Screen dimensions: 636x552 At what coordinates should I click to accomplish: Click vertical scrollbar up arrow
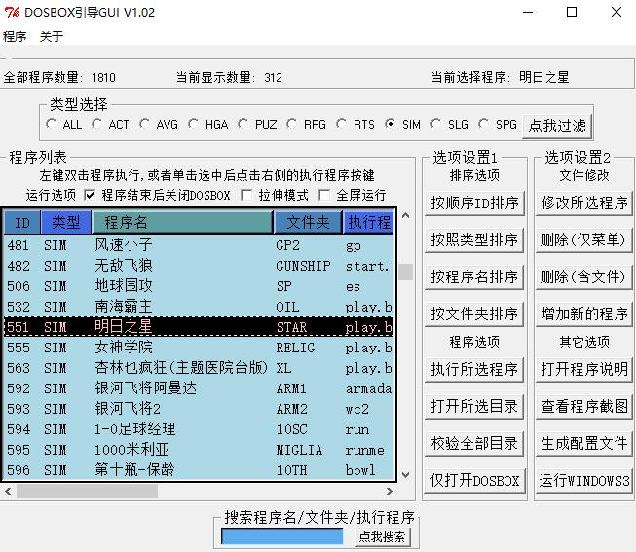pyautogui.click(x=405, y=216)
